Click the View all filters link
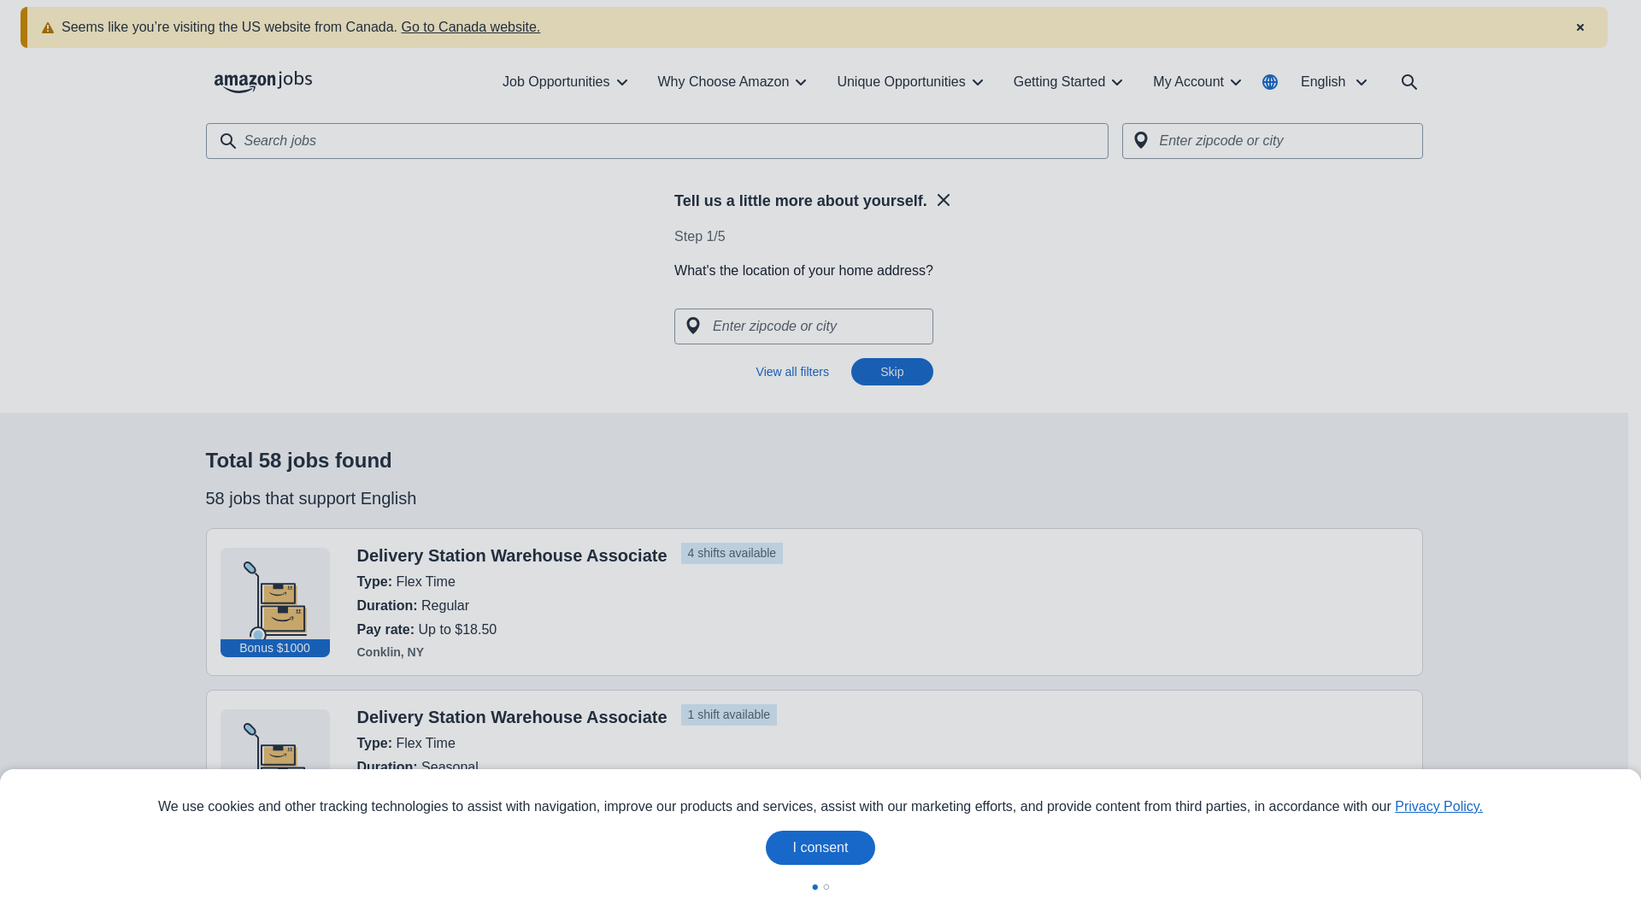This screenshot has height=923, width=1641. click(x=792, y=372)
